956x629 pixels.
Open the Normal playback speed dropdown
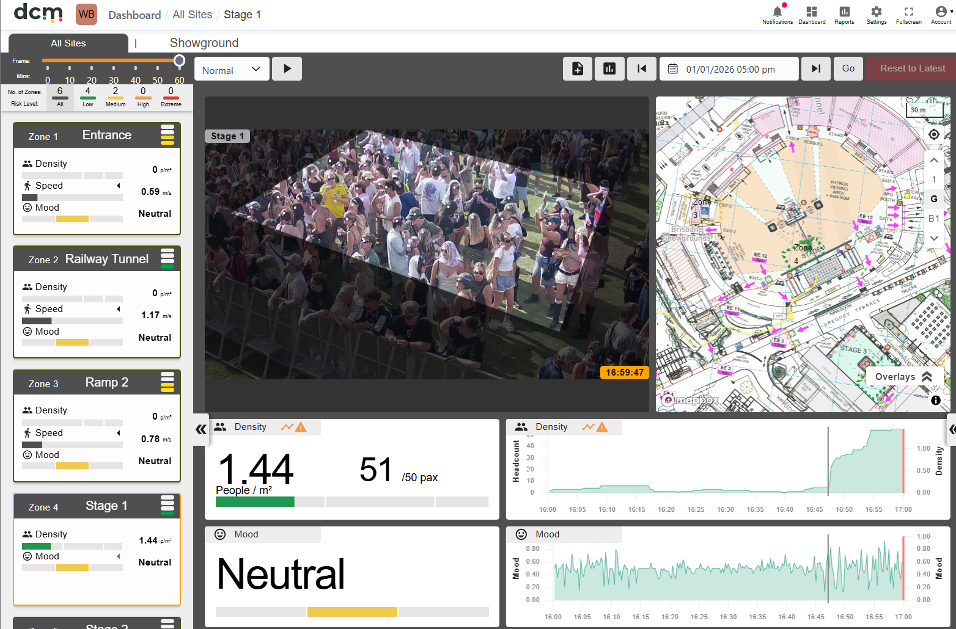click(x=232, y=69)
